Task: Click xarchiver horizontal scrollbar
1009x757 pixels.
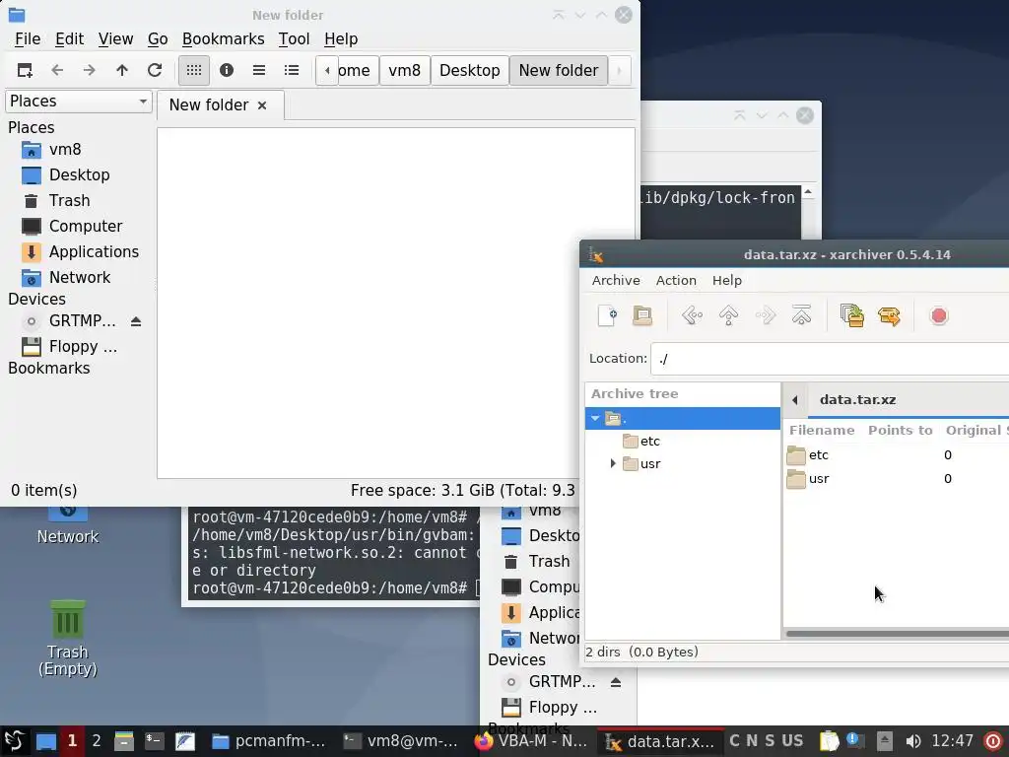Action: (897, 634)
